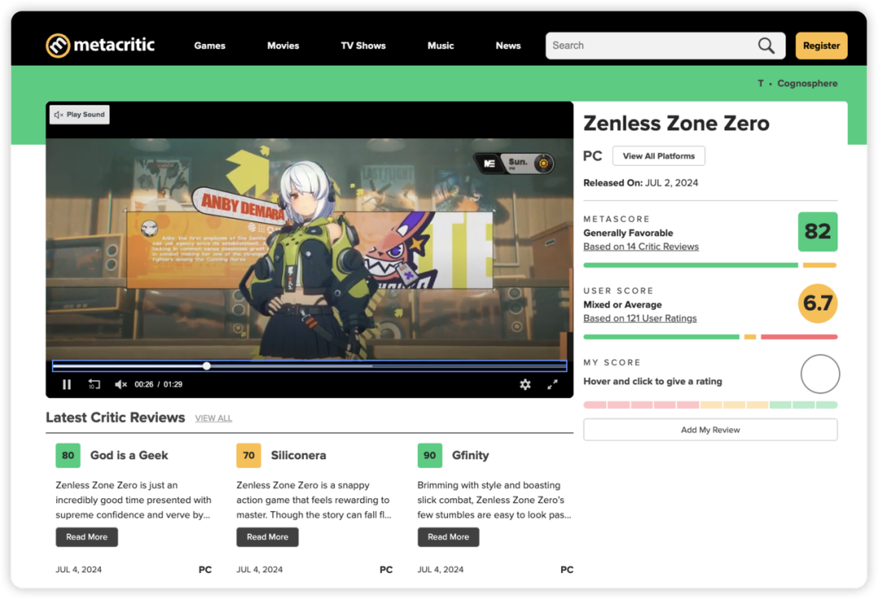Click the My Score rating bar

711,405
